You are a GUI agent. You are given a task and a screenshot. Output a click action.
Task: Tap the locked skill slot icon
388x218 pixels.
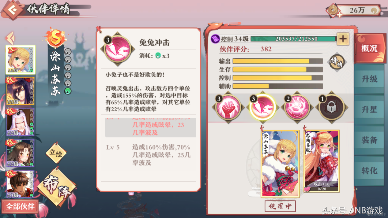pyautogui.click(x=331, y=107)
